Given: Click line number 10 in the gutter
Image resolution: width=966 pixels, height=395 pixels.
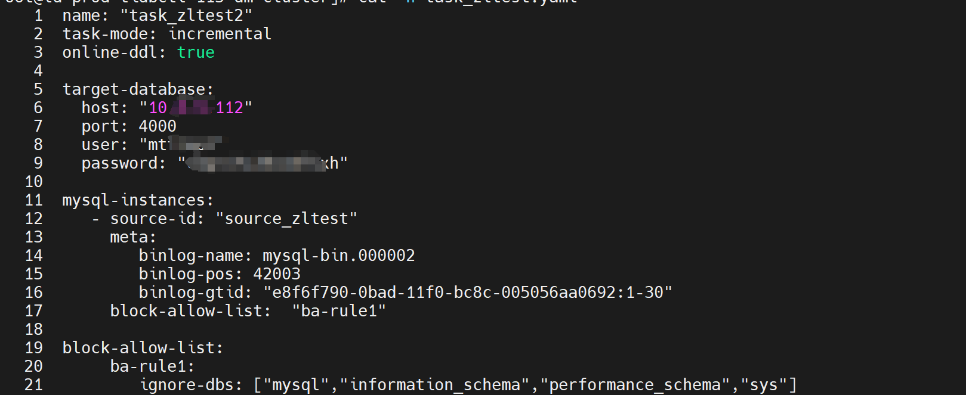Looking at the screenshot, I should tap(34, 182).
